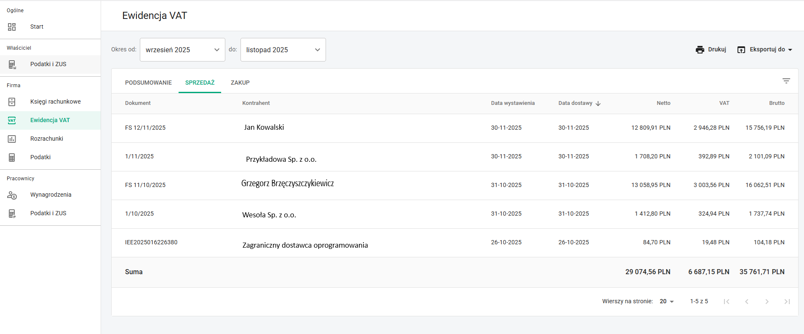Open document IEE2025016226380 row
The image size is (804, 334).
(454, 243)
